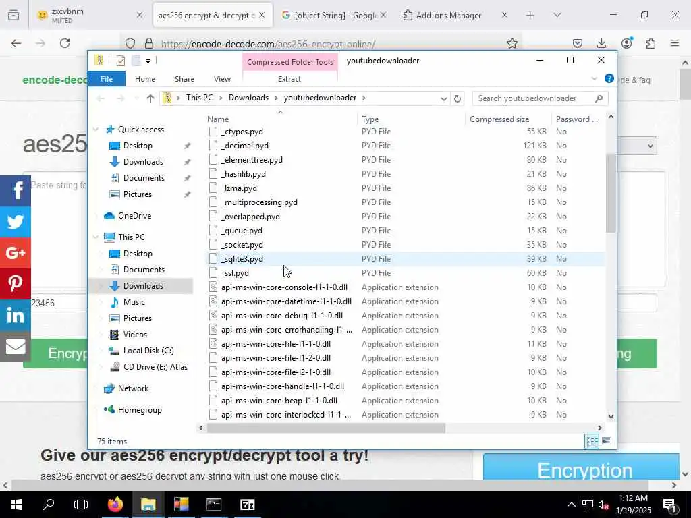691x518 pixels.
Task: Click the encode-decode site logo link
Action: pos(55,80)
